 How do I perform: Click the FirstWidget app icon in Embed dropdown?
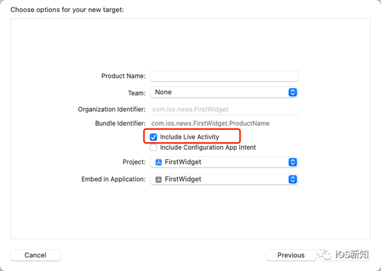click(x=159, y=180)
